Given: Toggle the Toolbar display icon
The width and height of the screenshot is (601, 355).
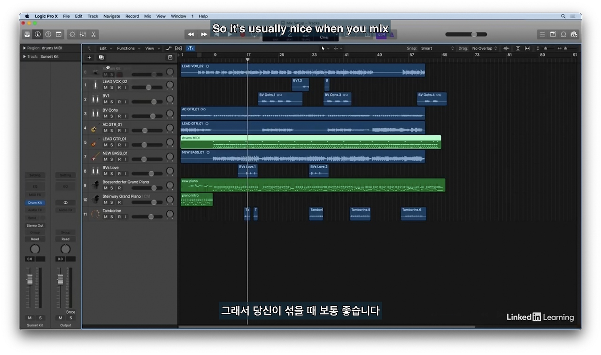Looking at the screenshot, I should coord(59,34).
